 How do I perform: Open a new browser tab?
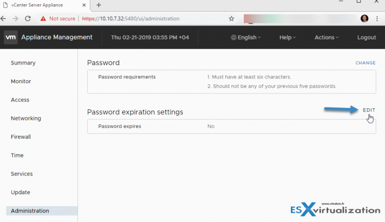[x=99, y=5]
